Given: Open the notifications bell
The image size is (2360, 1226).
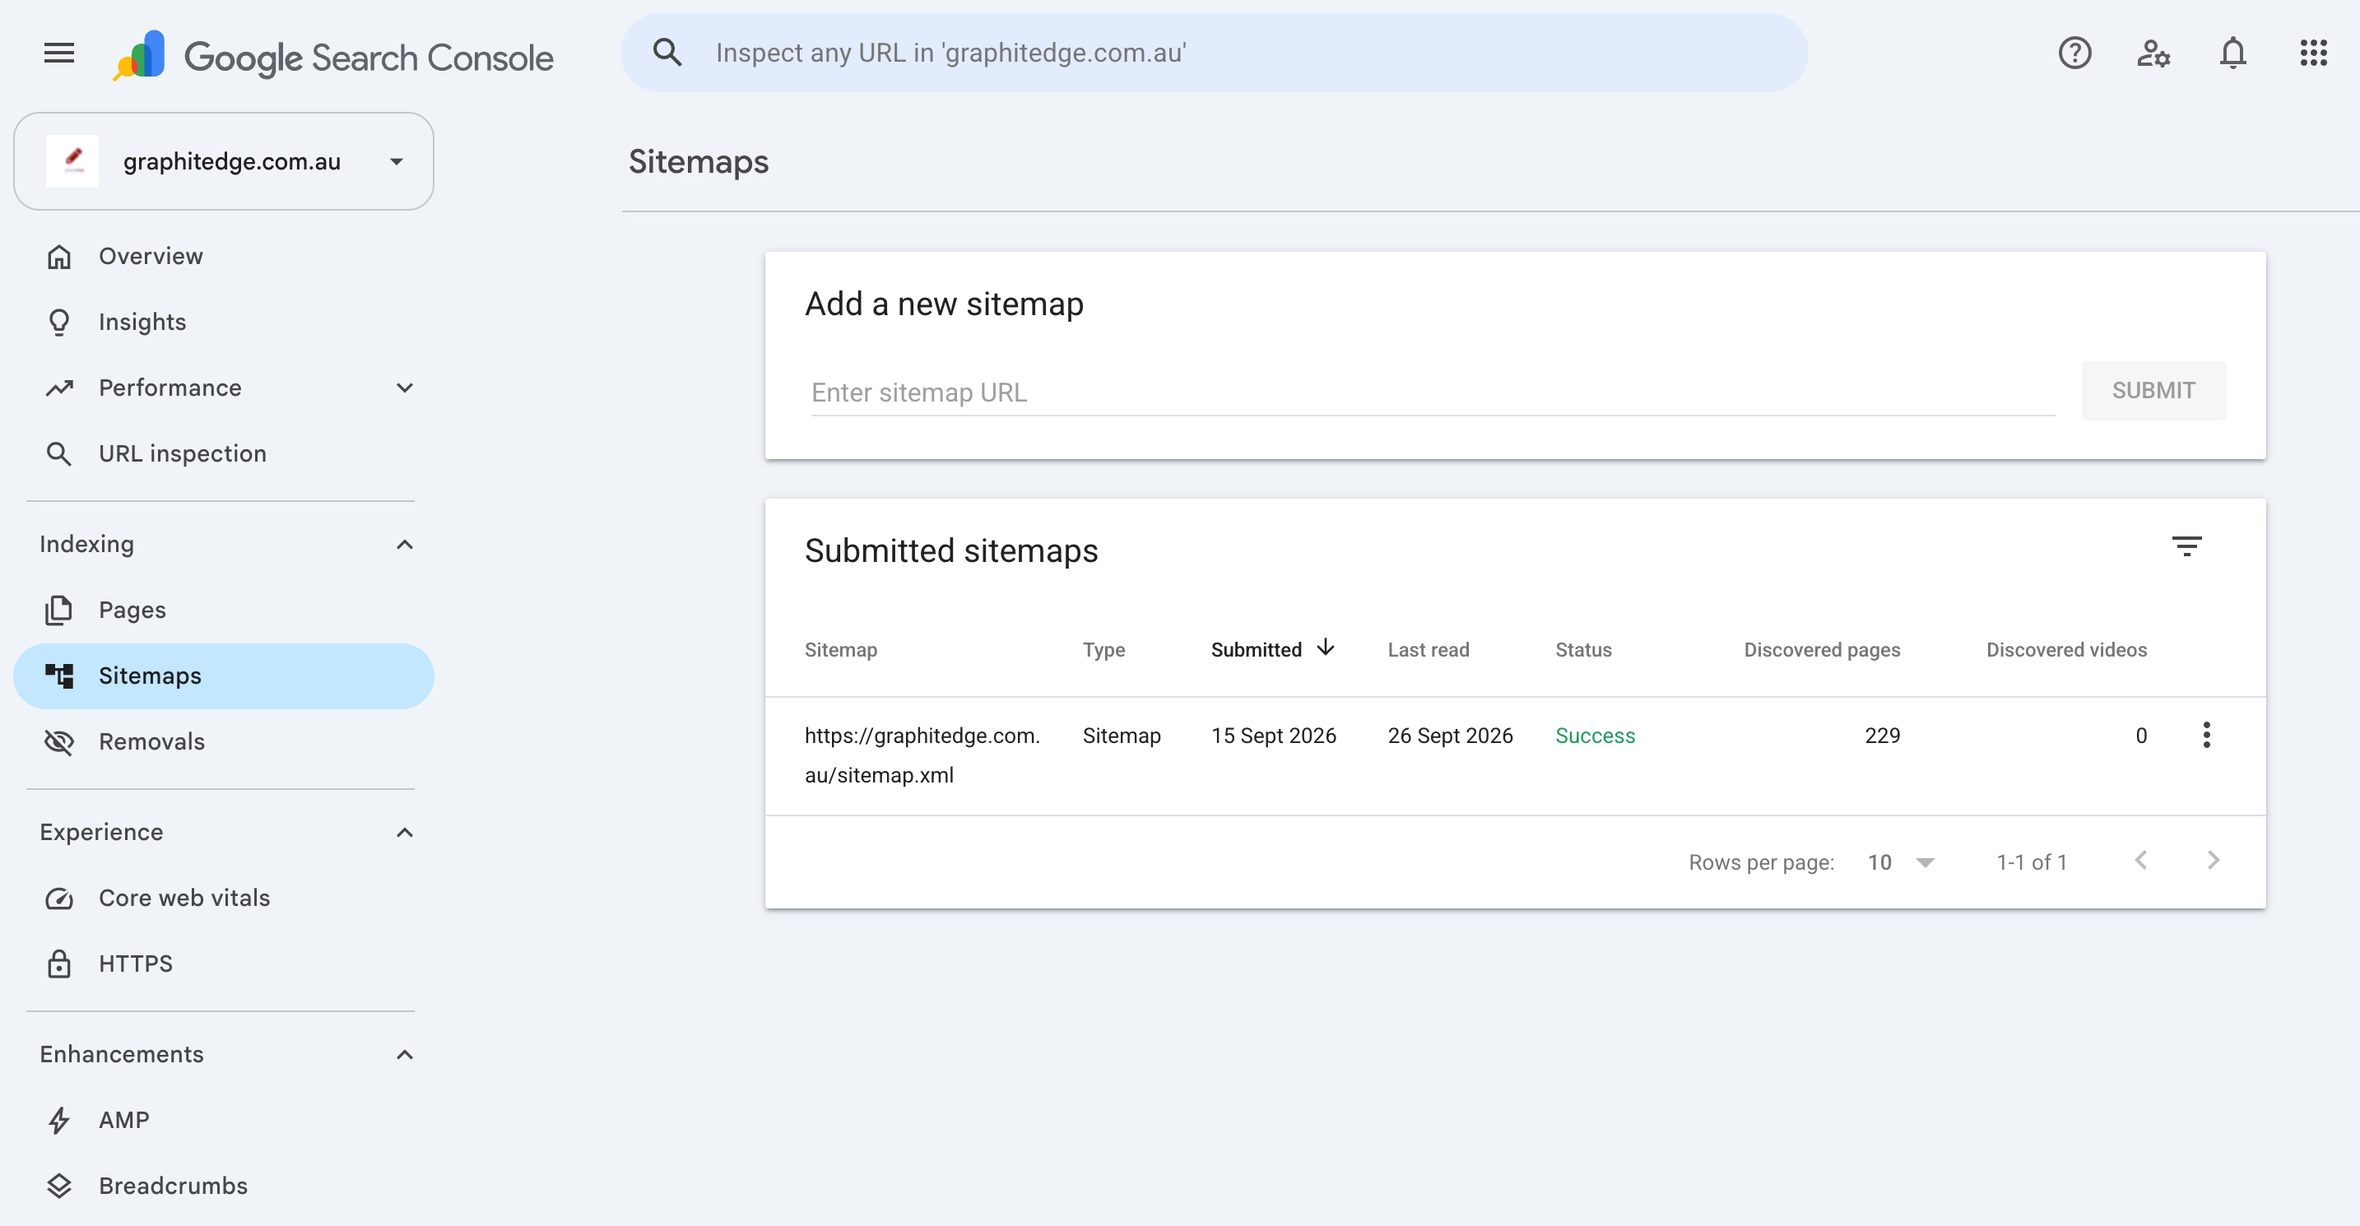Looking at the screenshot, I should click(2232, 53).
